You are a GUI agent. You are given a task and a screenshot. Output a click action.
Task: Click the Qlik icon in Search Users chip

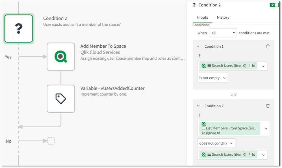coord(203,66)
